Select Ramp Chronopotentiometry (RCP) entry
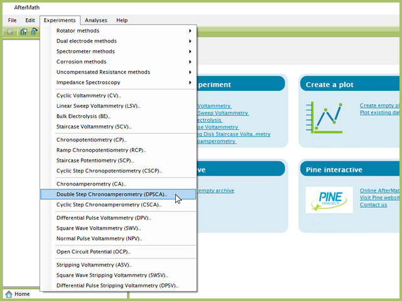 (119, 150)
